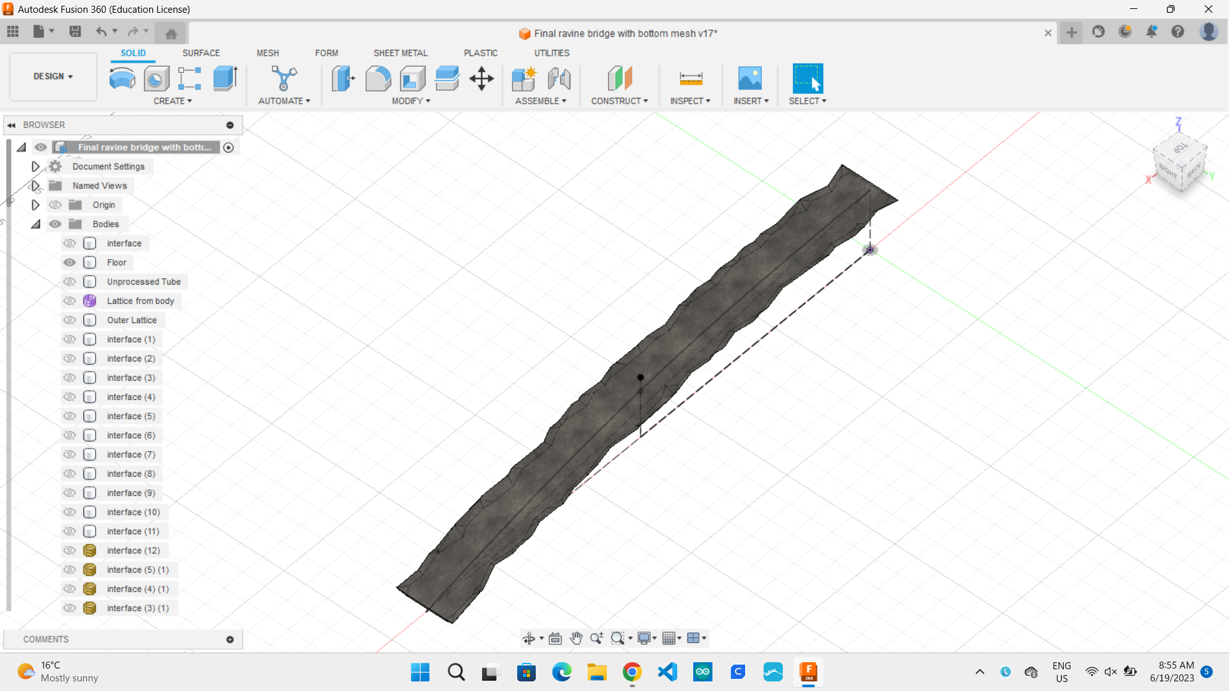
Task: Click the Automate tool icon
Action: [284, 79]
